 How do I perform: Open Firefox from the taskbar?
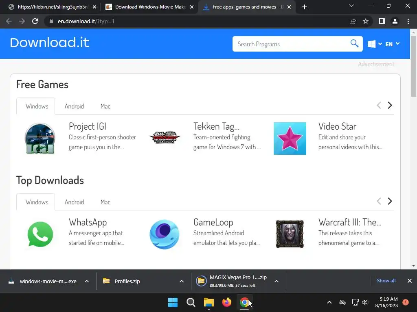[226, 302]
